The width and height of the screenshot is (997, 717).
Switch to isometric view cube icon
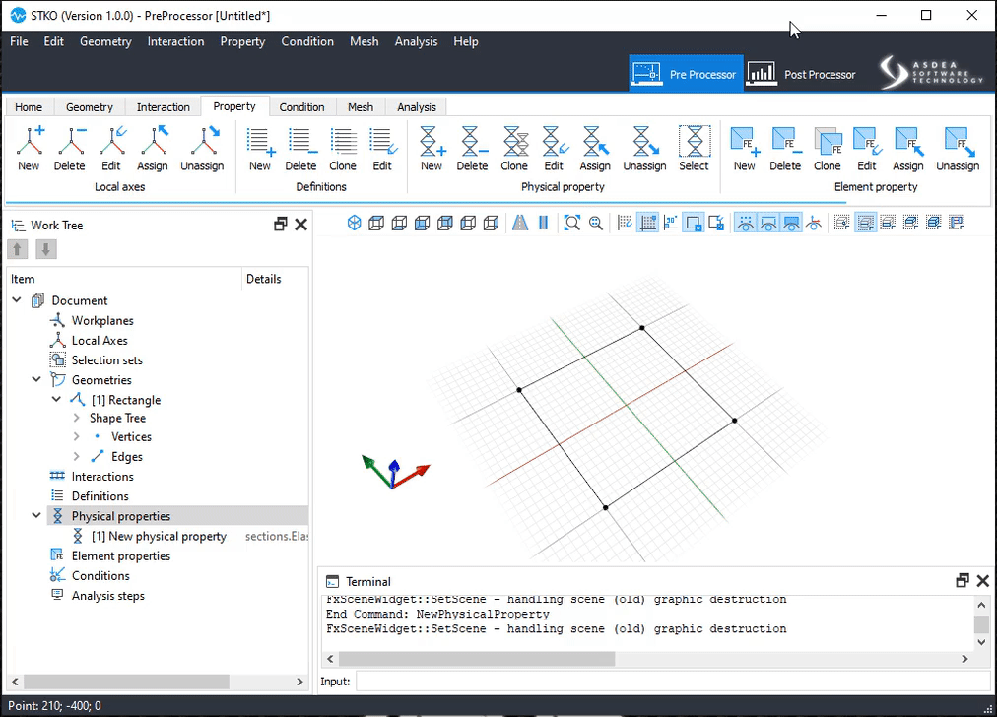coord(354,223)
